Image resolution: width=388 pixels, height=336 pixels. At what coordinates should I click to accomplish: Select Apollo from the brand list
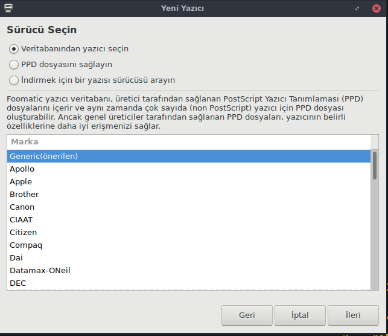(22, 169)
